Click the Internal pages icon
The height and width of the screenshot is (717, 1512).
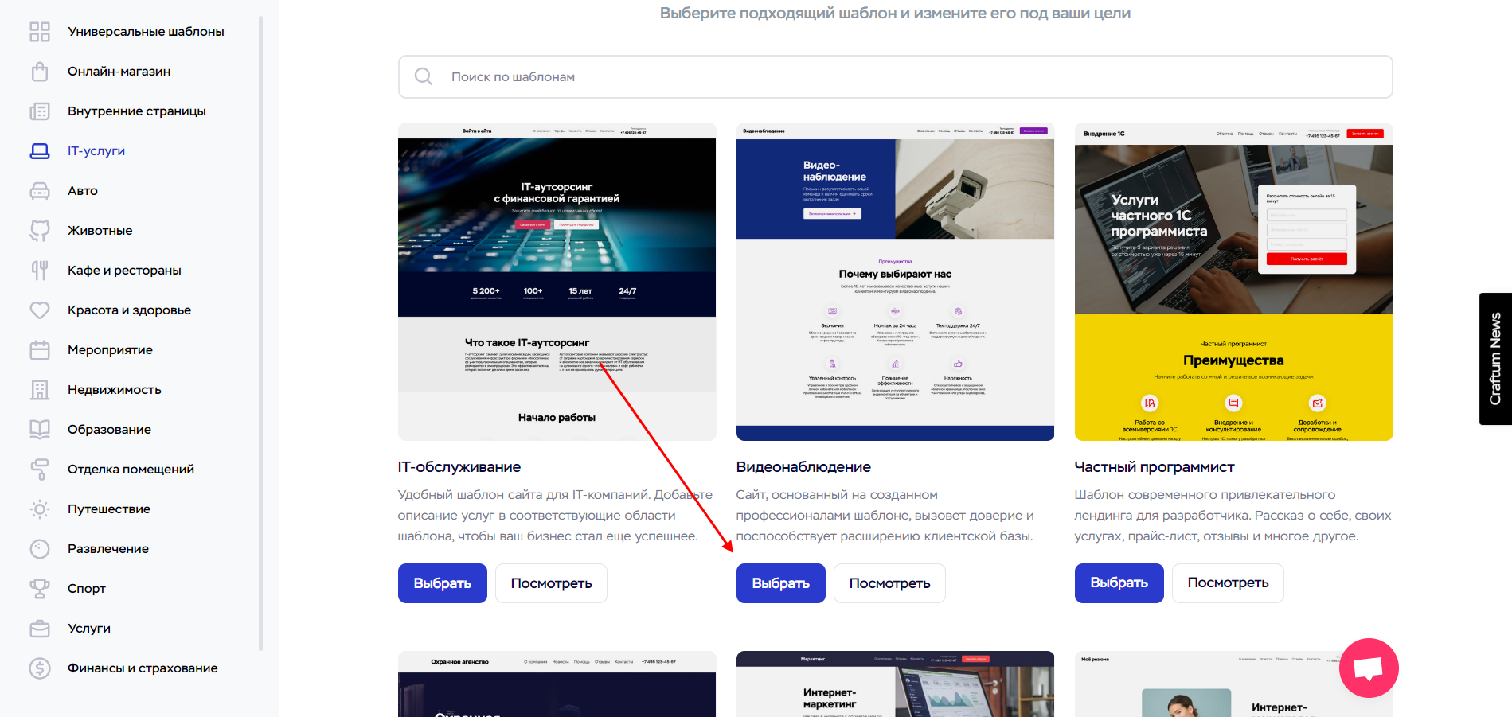coord(40,111)
